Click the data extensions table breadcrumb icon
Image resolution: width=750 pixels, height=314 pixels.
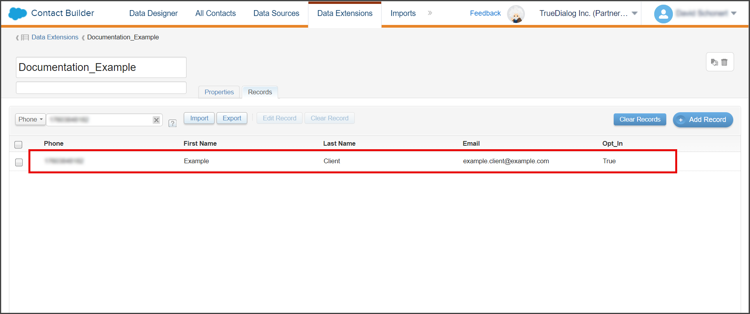[25, 37]
